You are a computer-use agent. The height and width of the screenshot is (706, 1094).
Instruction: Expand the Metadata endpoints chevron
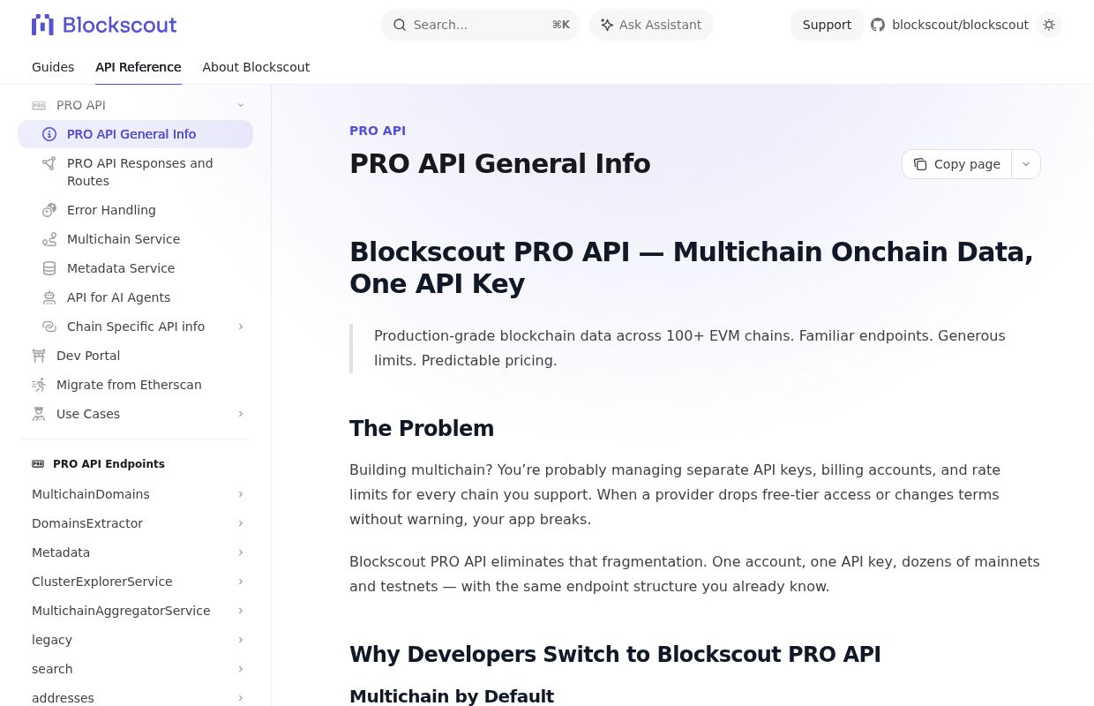tap(241, 552)
